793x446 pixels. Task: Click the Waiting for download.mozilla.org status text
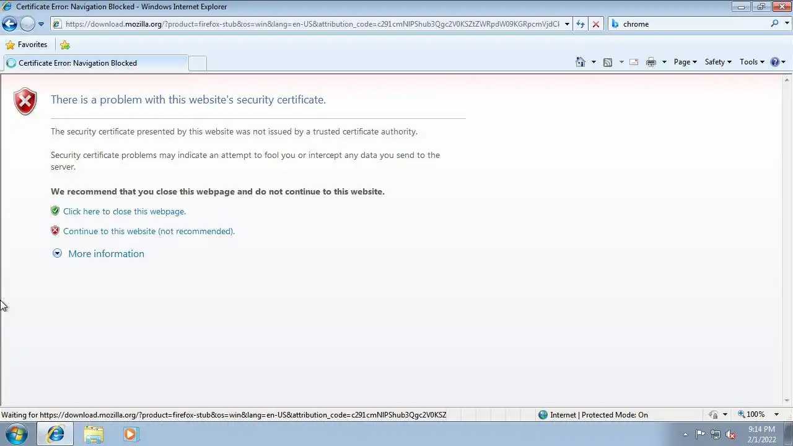pos(224,415)
